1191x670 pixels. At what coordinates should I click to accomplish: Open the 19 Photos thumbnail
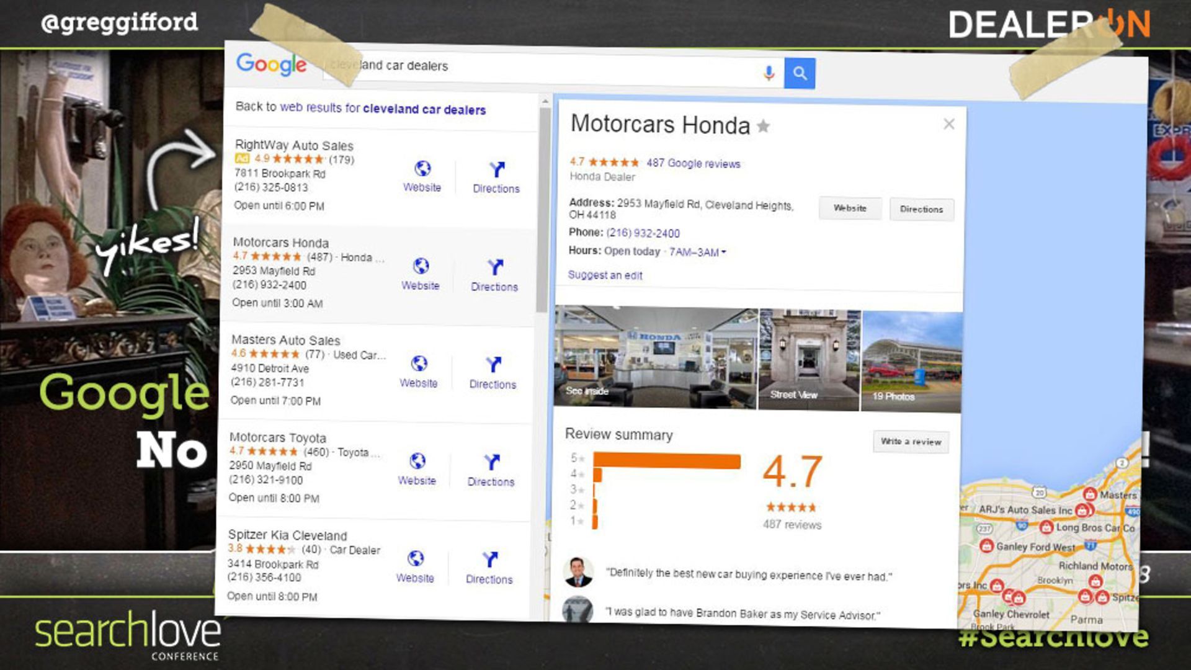tap(912, 362)
